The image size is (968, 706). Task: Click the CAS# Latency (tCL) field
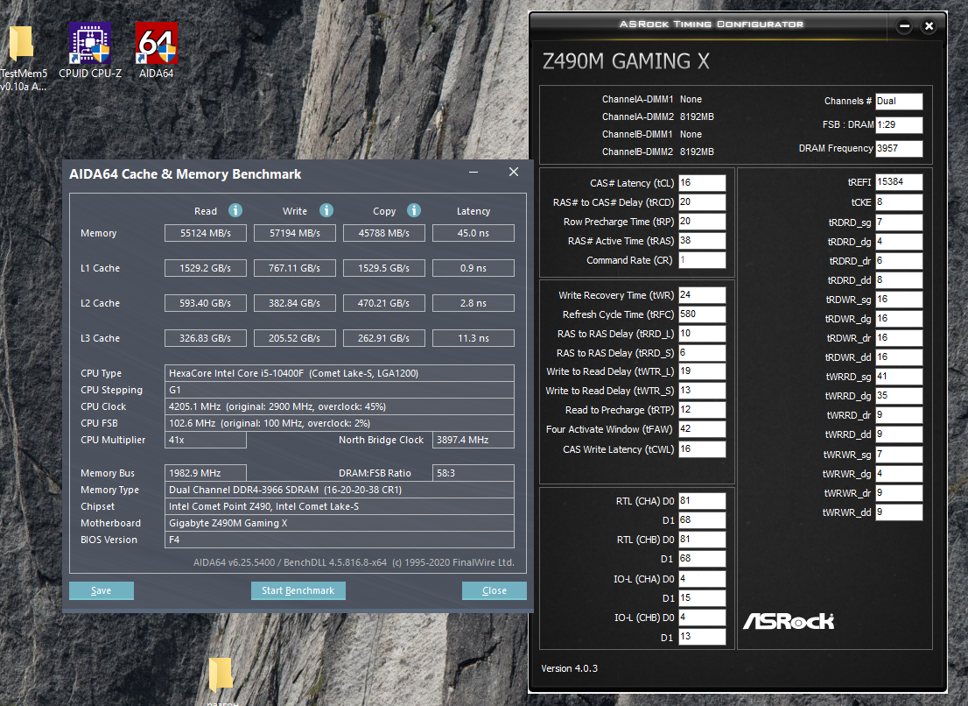[x=702, y=183]
